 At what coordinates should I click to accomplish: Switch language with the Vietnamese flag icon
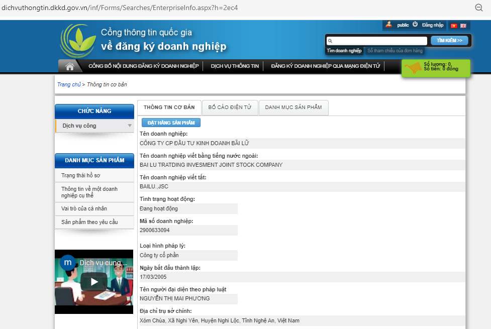click(x=454, y=26)
